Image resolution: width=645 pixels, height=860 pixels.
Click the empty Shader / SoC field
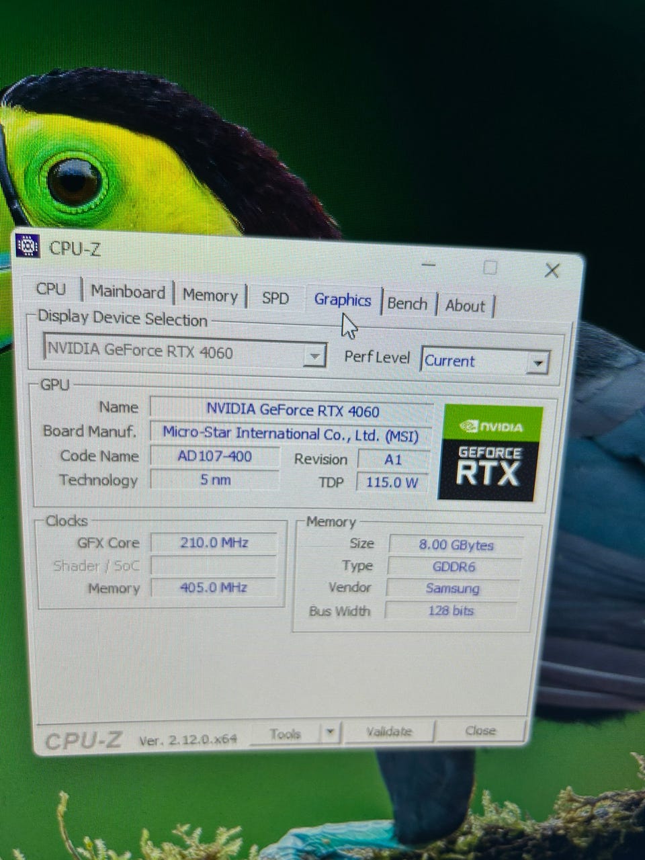(214, 565)
